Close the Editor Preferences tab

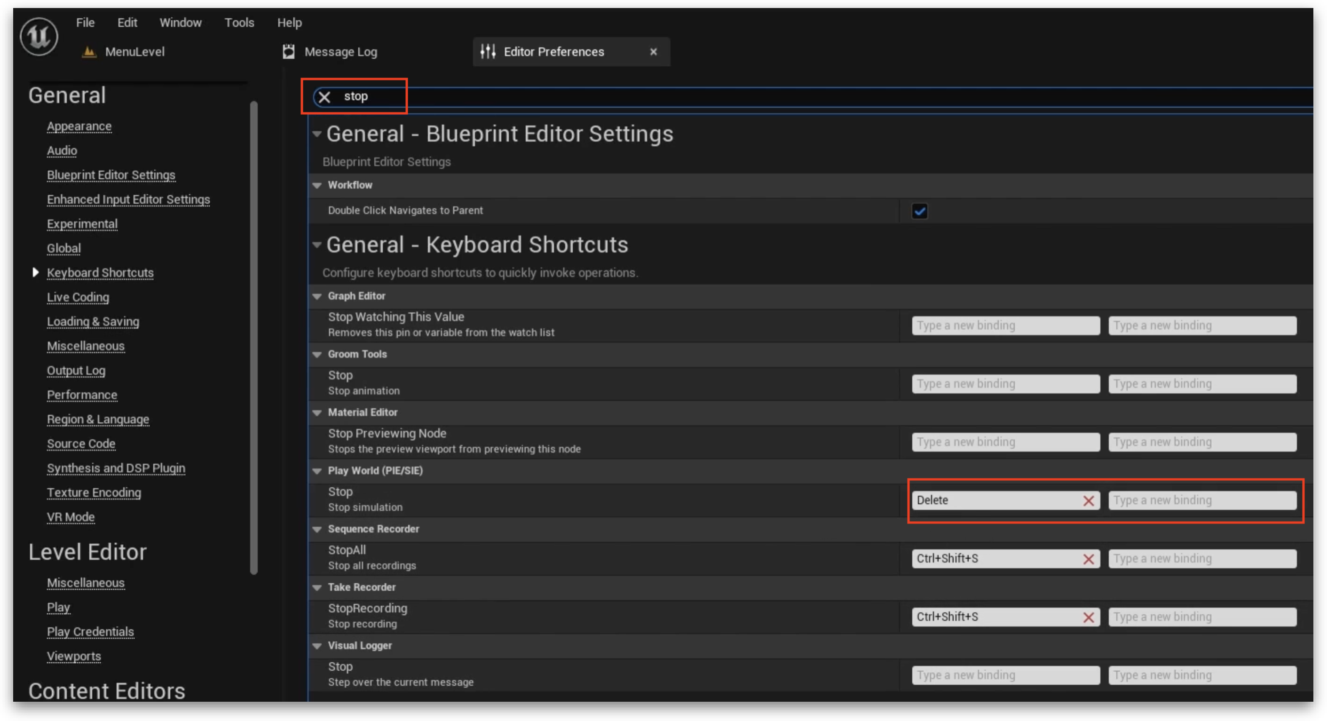click(653, 52)
